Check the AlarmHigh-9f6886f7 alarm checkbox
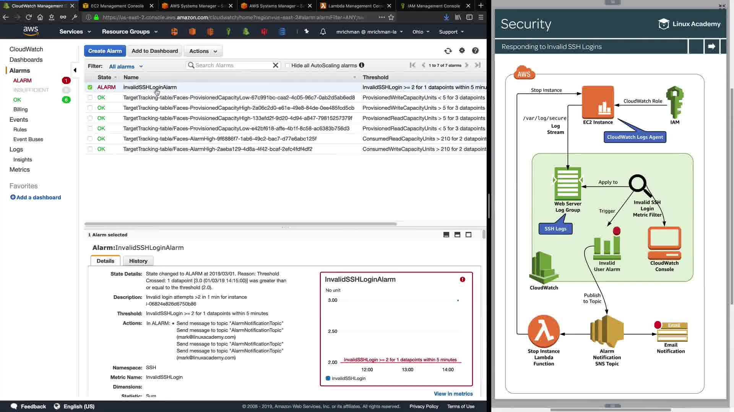The height and width of the screenshot is (412, 734). pos(90,139)
